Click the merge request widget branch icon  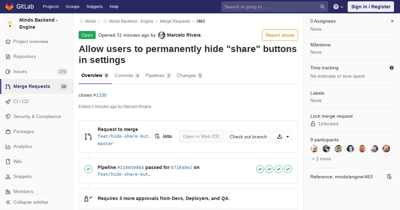(x=88, y=136)
